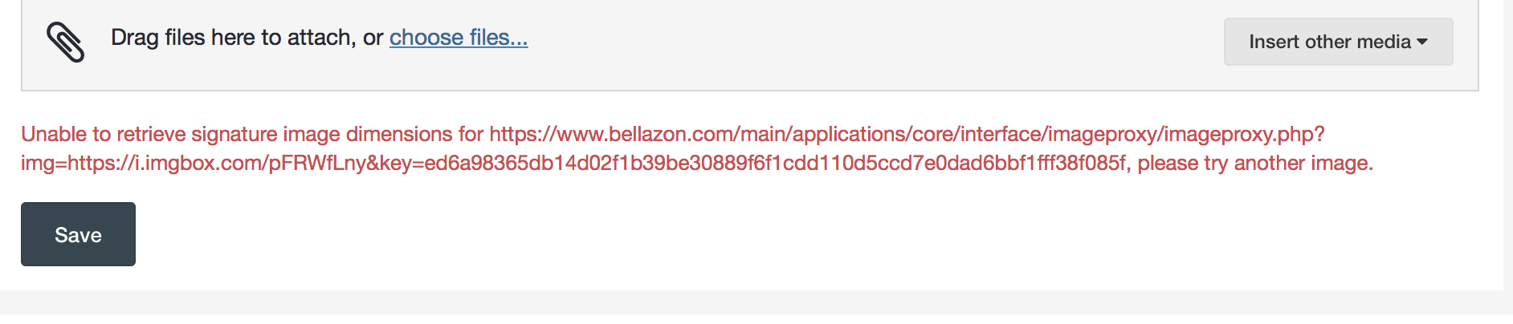Click the "Drag files here to attach" text
Viewport: 1513px width, 324px height.
pyautogui.click(x=233, y=38)
